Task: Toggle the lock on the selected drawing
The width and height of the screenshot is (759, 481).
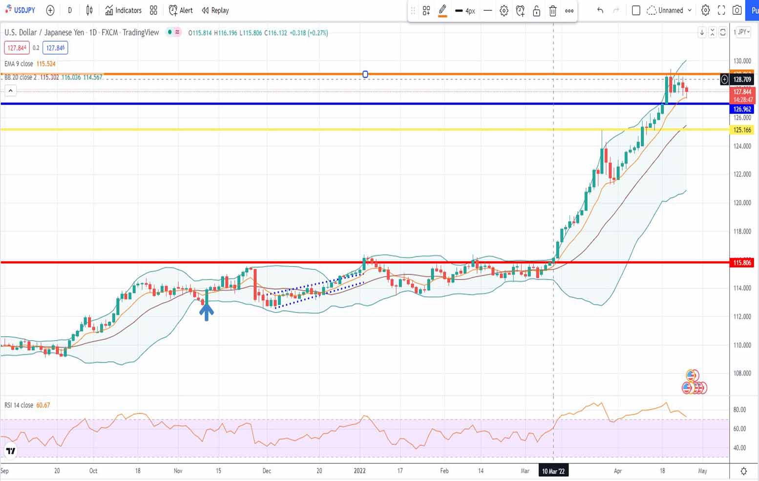Action: pyautogui.click(x=536, y=11)
